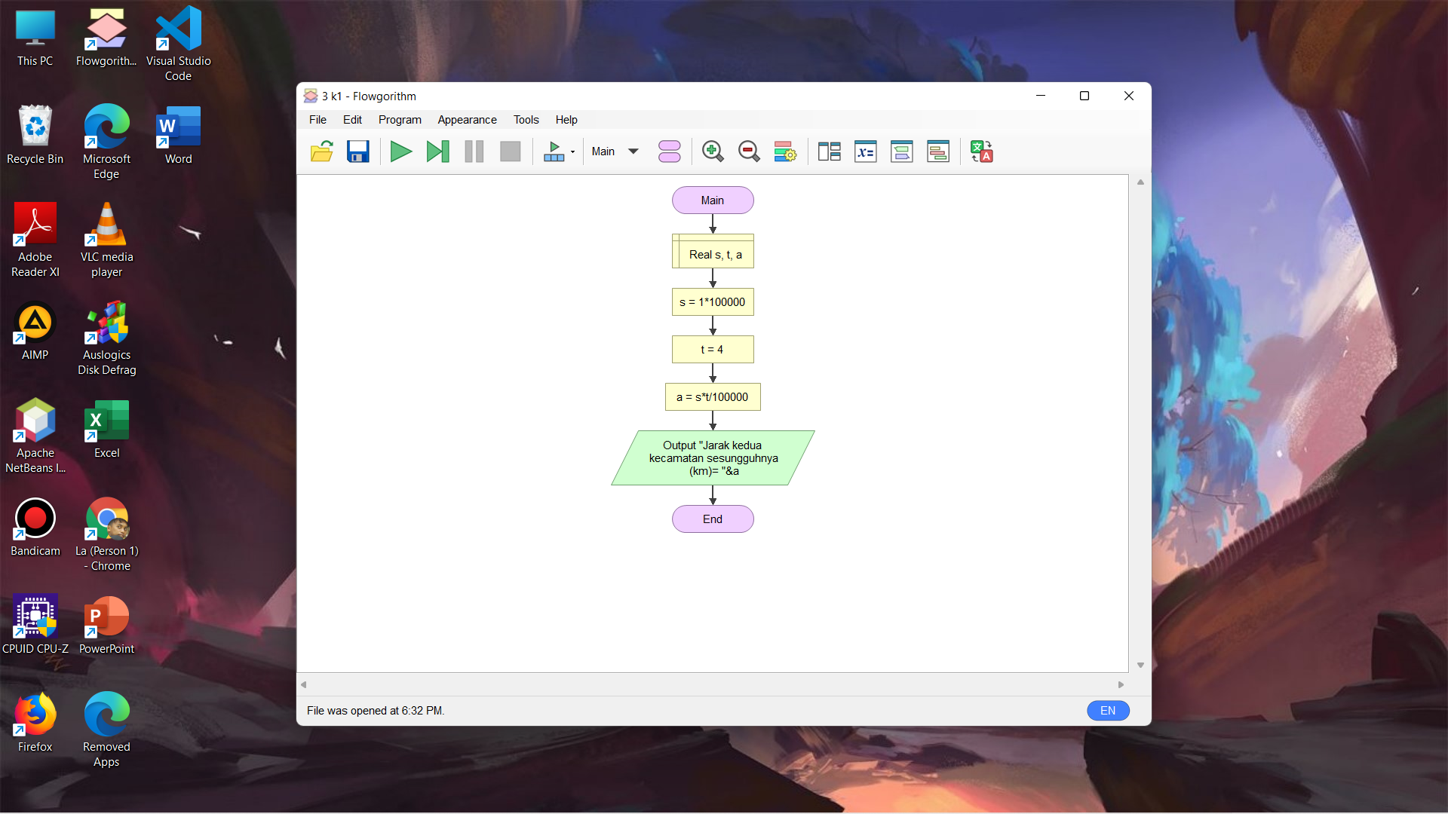Image resolution: width=1448 pixels, height=814 pixels.
Task: Open the Edit menu
Action: pyautogui.click(x=352, y=120)
